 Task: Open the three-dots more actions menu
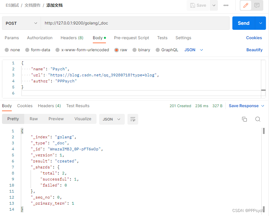point(226,5)
